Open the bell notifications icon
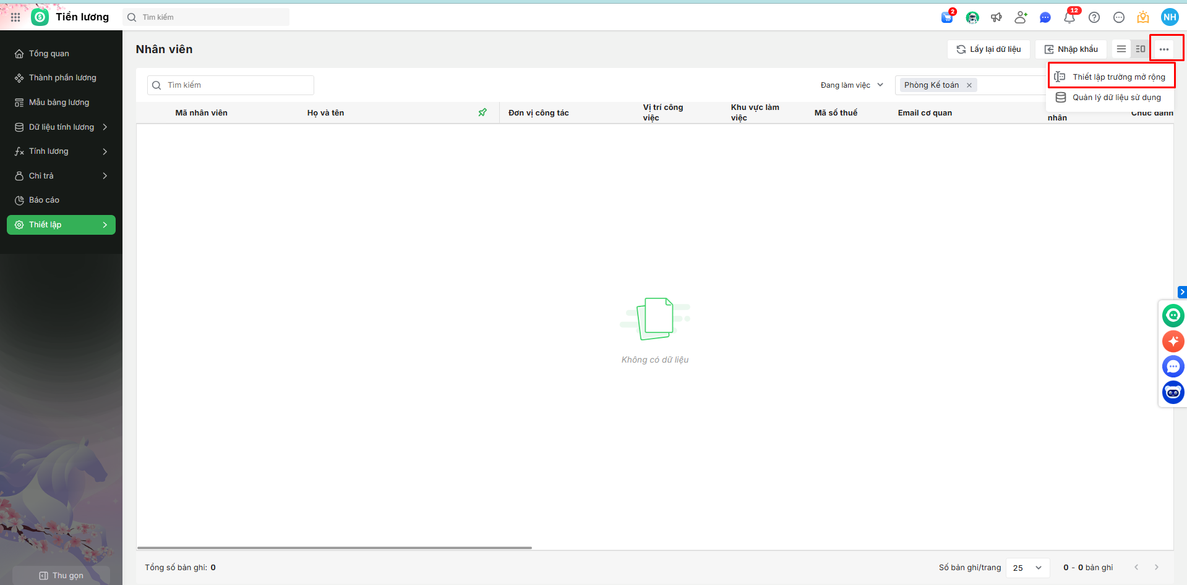 (1069, 17)
